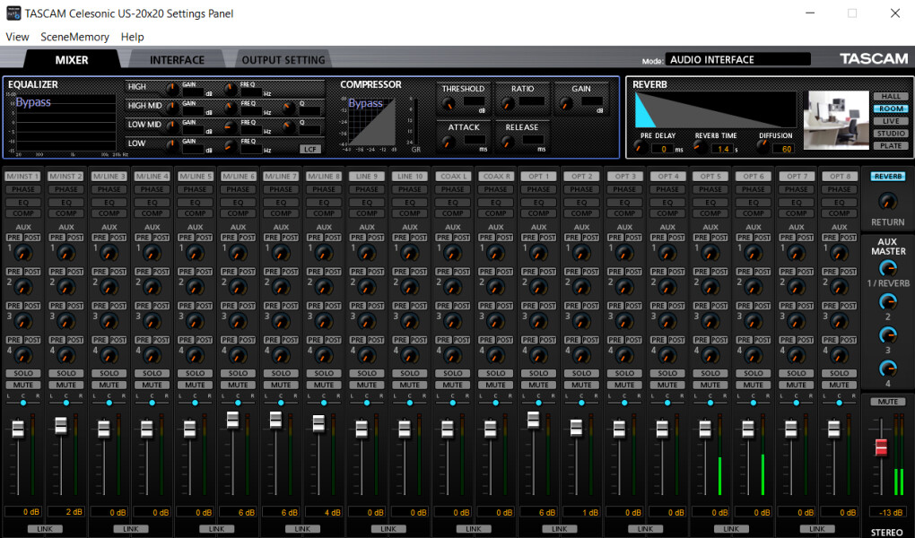
Task: Click the AUX MASTER 2 knob
Action: click(887, 302)
